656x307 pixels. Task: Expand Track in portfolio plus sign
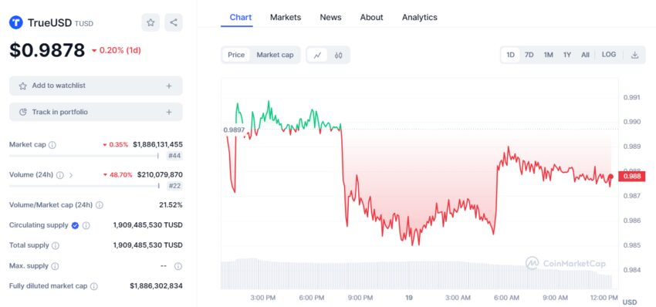tap(169, 112)
